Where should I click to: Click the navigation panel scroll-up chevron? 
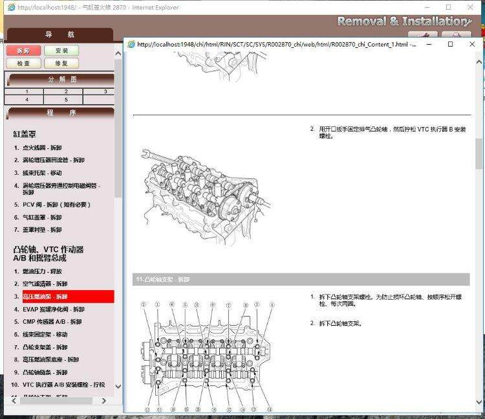click(x=118, y=54)
